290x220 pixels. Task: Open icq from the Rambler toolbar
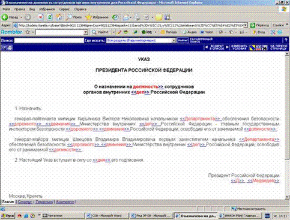(x=147, y=32)
